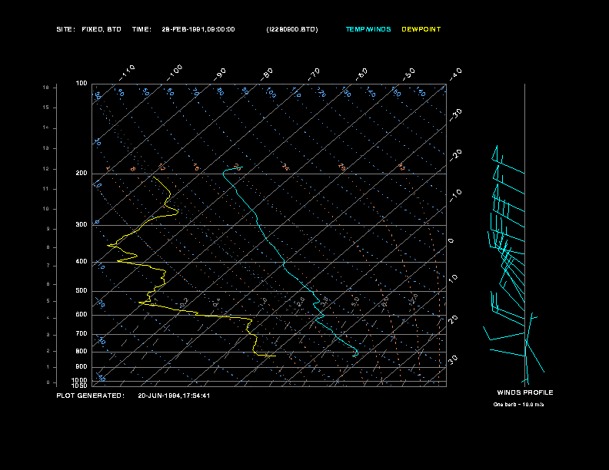This screenshot has width=609, height=470.
Task: Click the file name (I2280900.BTD)
Action: [x=292, y=29]
